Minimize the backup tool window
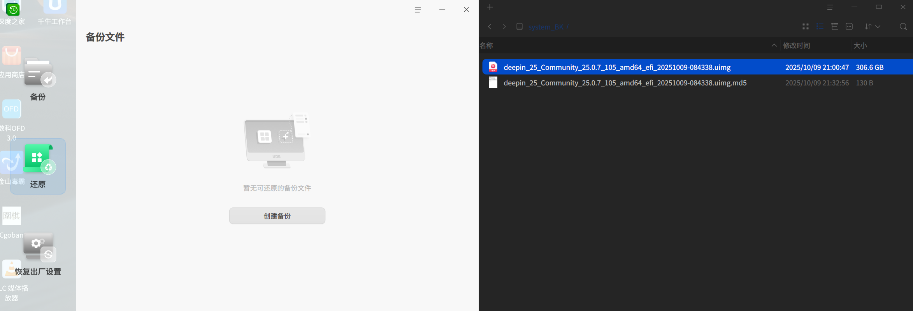913x311 pixels. pos(442,9)
